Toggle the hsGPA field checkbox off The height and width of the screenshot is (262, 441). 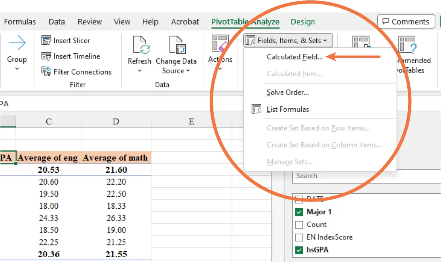pos(299,250)
